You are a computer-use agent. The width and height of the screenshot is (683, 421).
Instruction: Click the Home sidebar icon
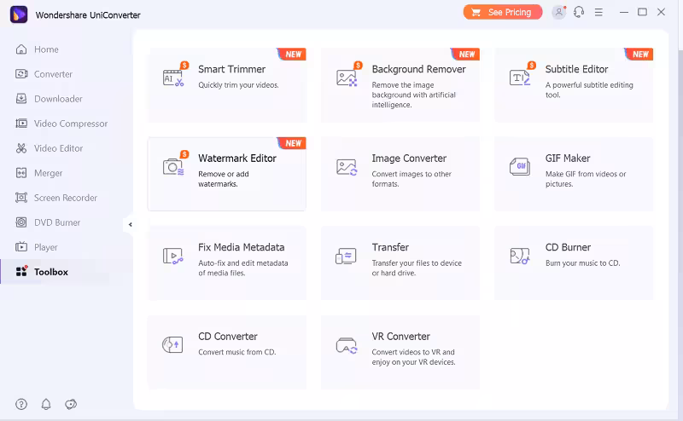click(20, 49)
